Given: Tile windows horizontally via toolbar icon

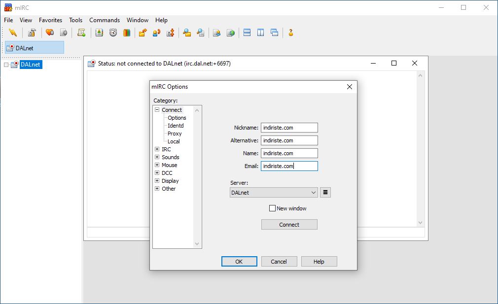Looking at the screenshot, I should 247,33.
